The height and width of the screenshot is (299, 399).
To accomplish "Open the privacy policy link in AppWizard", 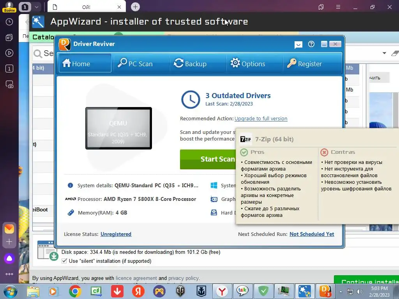I will (x=184, y=278).
